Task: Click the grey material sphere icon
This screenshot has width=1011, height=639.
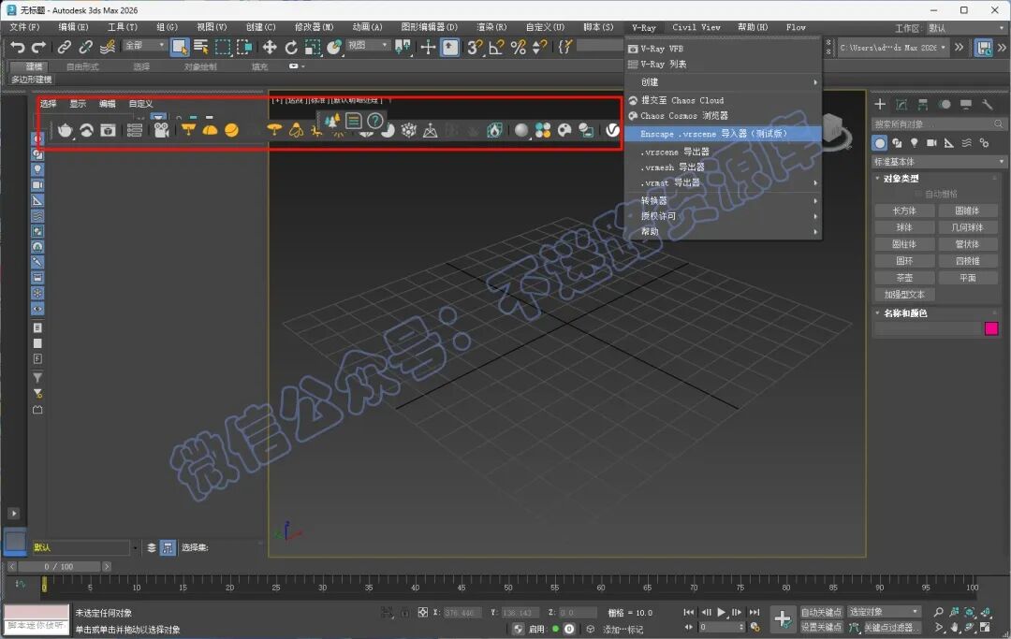Action: pos(521,130)
